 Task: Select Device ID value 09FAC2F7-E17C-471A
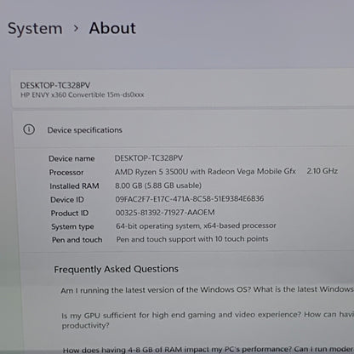point(190,199)
